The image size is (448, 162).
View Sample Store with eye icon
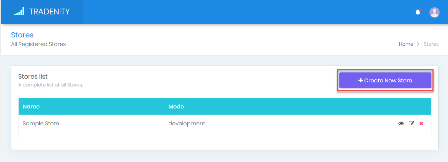click(x=401, y=124)
